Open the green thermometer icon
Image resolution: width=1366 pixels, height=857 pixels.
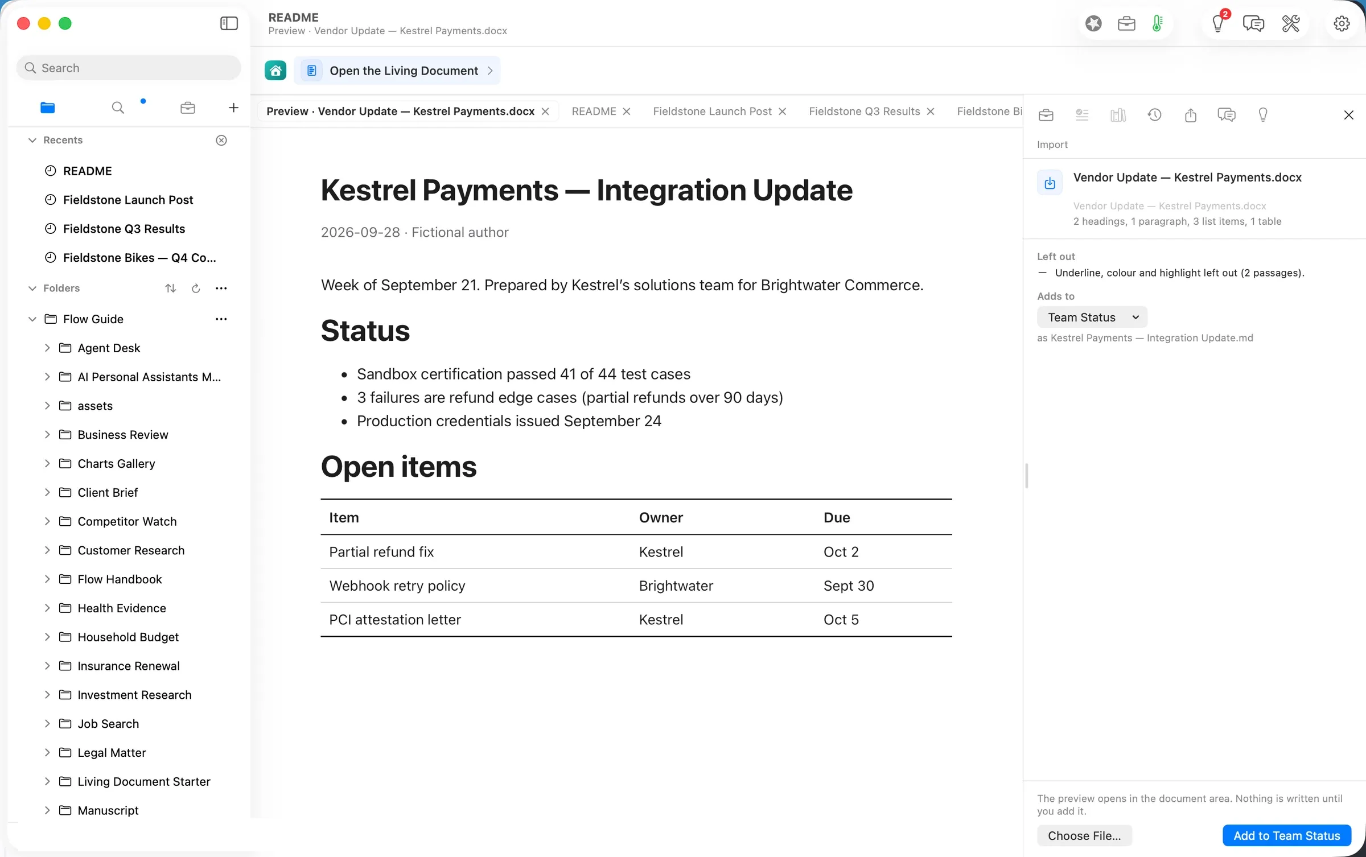click(1158, 23)
